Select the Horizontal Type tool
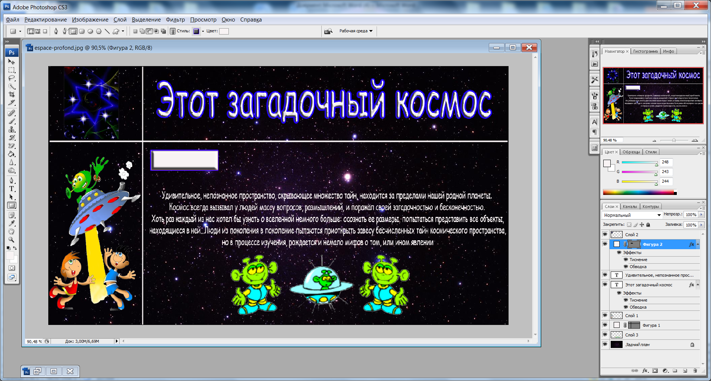This screenshot has width=711, height=381. coord(12,189)
